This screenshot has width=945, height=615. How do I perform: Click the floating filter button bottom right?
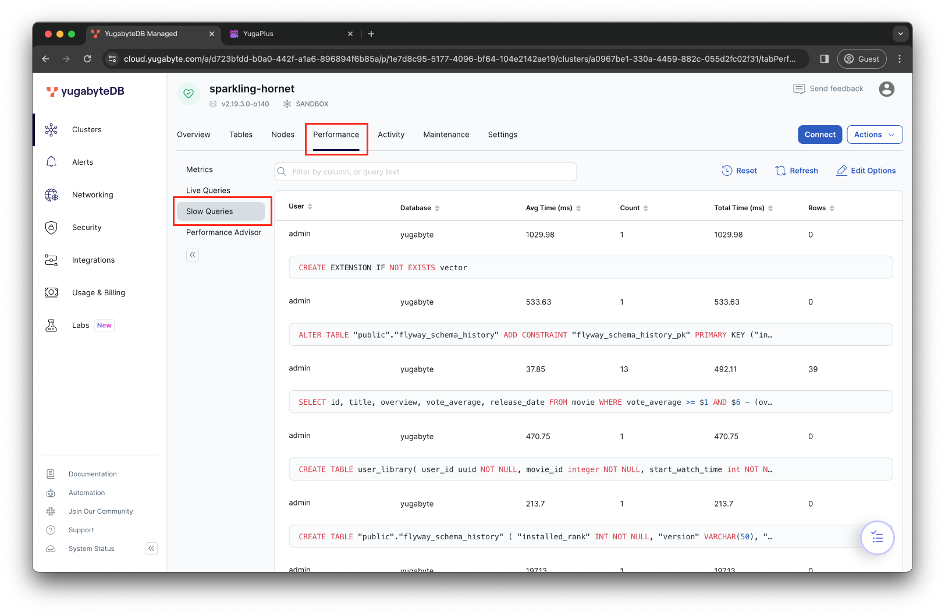(877, 538)
